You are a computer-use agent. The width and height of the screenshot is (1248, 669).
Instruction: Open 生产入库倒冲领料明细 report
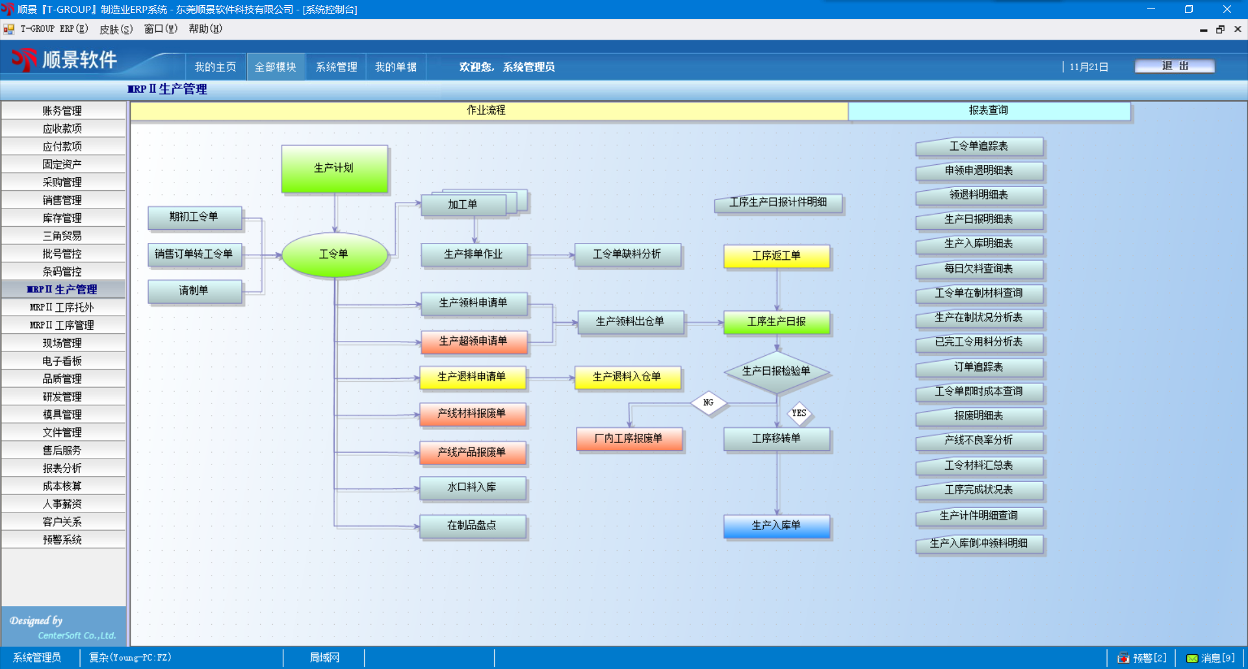tap(979, 544)
